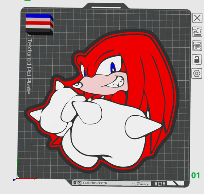Screen dimensions: 204x194
Task: Select the striped prime tower block
Action: [39, 25]
